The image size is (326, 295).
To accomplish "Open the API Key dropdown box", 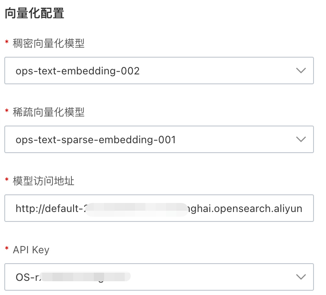I will click(159, 277).
